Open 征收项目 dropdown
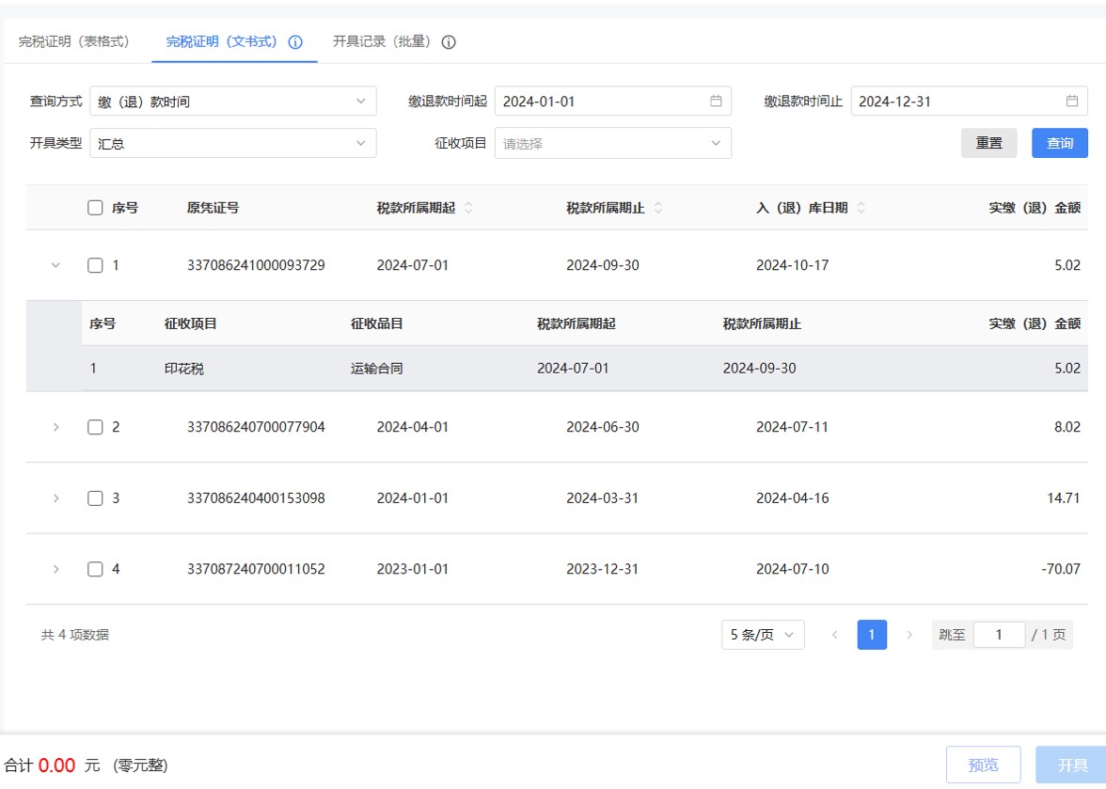Screen dimensions: 1106x789 point(613,143)
